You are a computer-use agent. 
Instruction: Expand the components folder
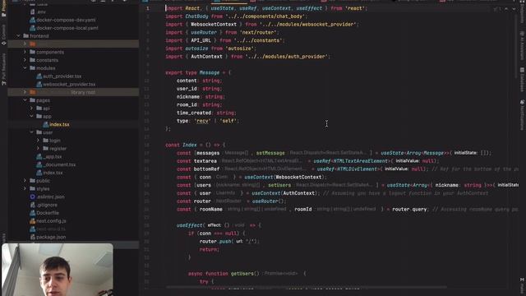(25, 52)
